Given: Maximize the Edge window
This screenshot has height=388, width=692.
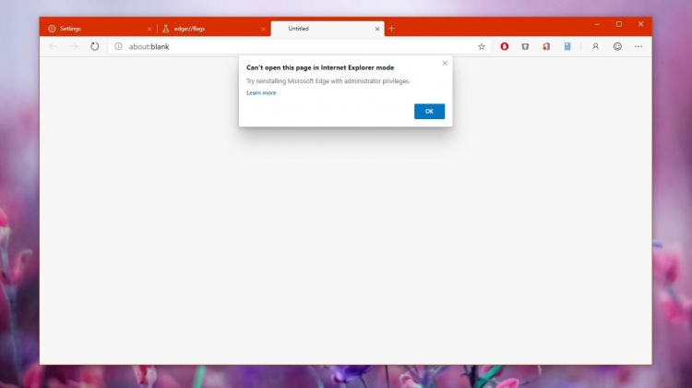Looking at the screenshot, I should click(619, 24).
